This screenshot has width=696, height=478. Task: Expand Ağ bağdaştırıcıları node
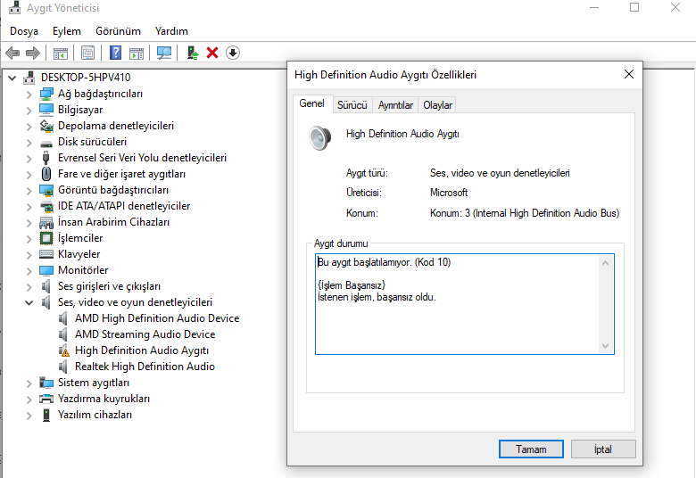[x=29, y=95]
